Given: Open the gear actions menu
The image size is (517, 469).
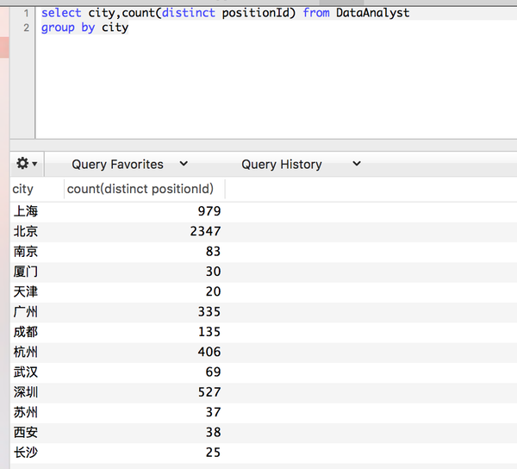Looking at the screenshot, I should click(27, 164).
